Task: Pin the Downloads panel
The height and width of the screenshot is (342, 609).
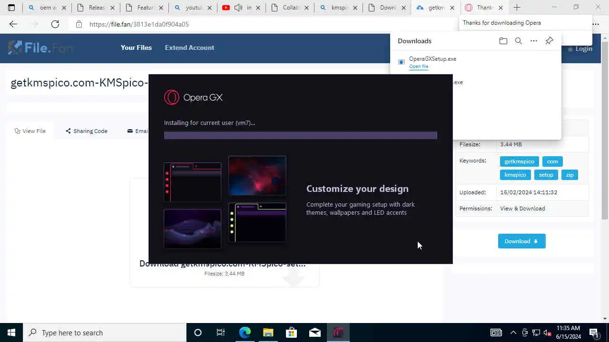Action: [549, 41]
